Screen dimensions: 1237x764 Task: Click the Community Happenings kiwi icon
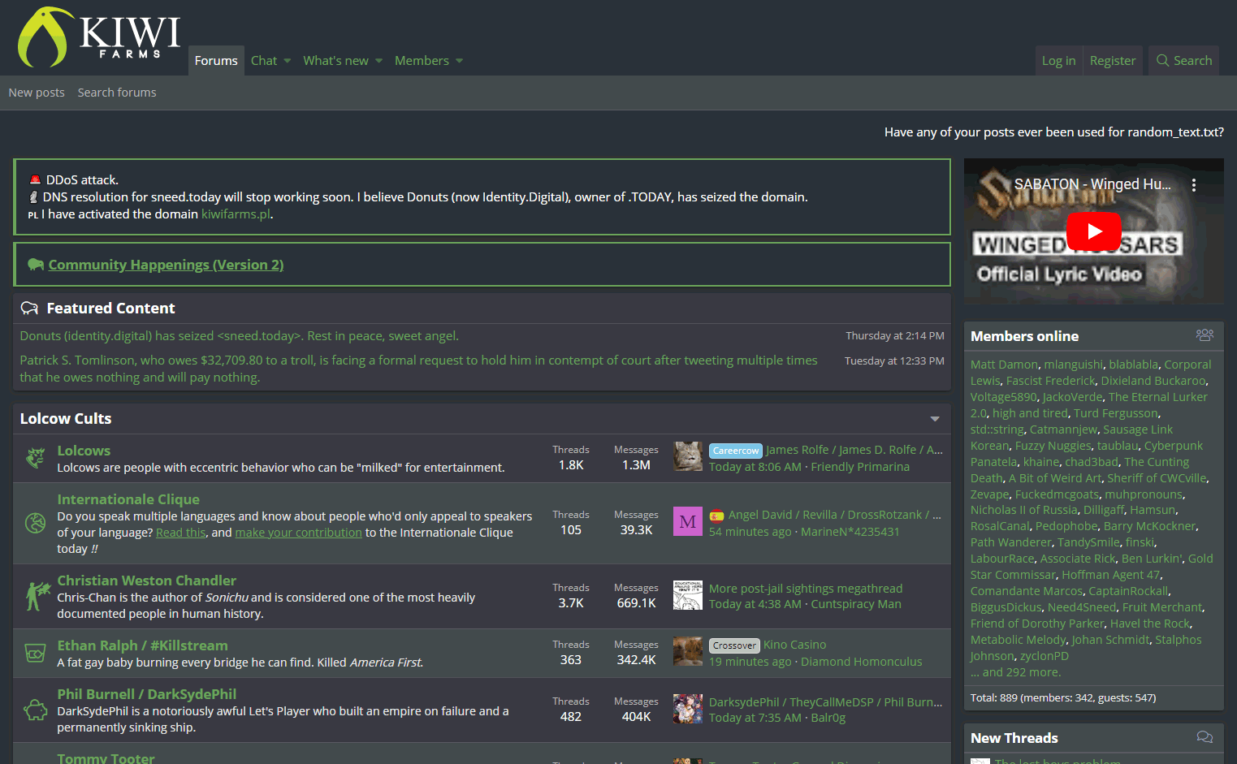[x=36, y=265]
